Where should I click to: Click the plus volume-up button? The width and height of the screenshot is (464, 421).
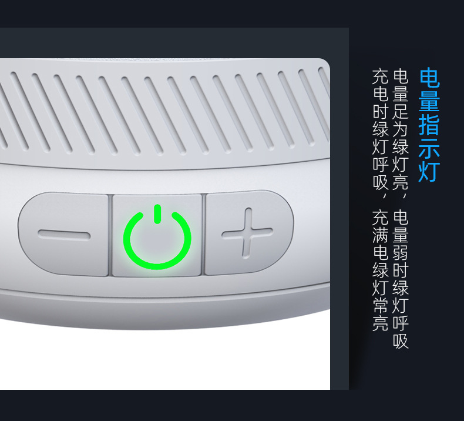tap(248, 233)
